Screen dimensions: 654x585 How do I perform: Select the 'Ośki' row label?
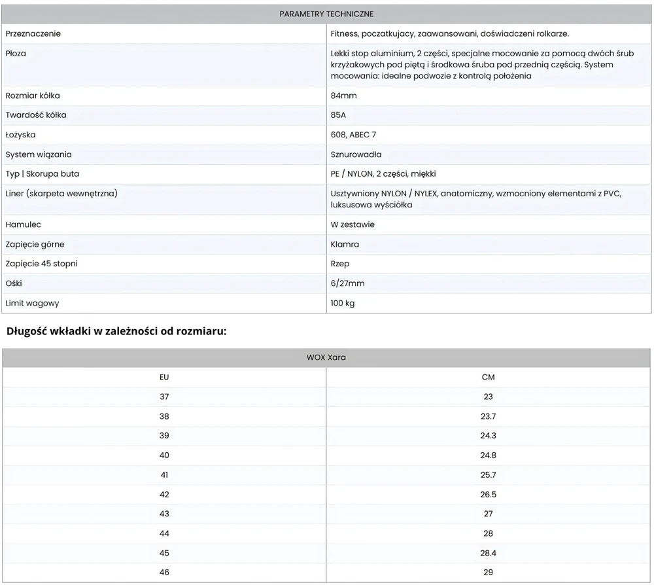coord(13,283)
